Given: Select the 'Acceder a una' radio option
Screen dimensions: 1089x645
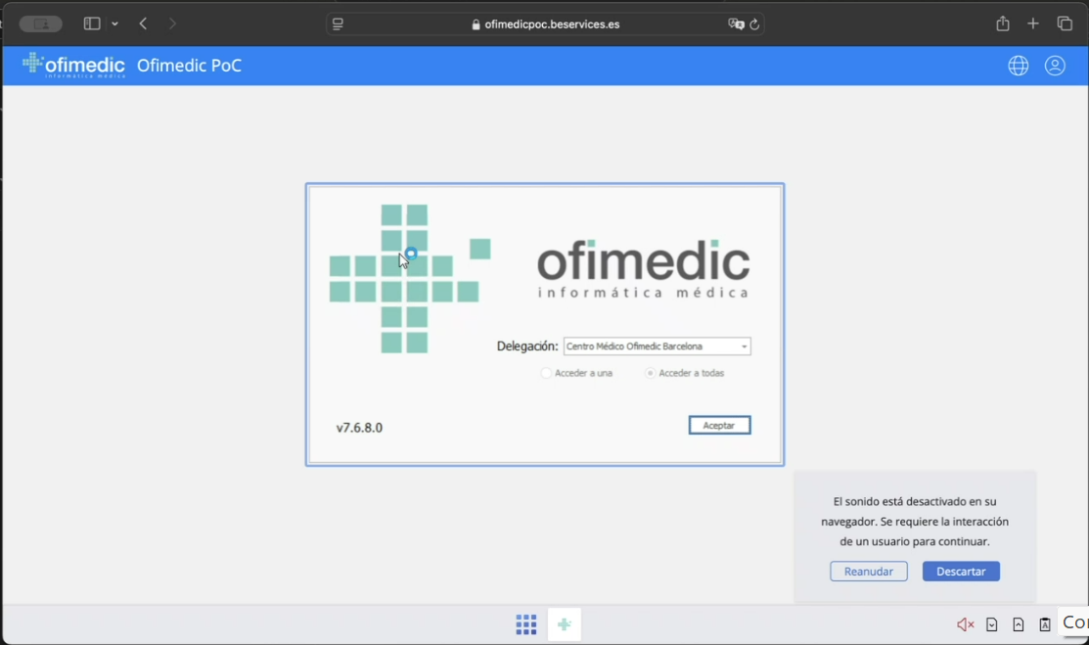Looking at the screenshot, I should click(x=546, y=373).
